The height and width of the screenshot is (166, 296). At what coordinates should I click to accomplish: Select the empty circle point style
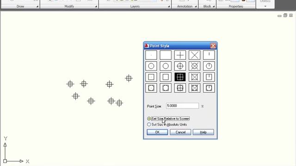click(166, 66)
